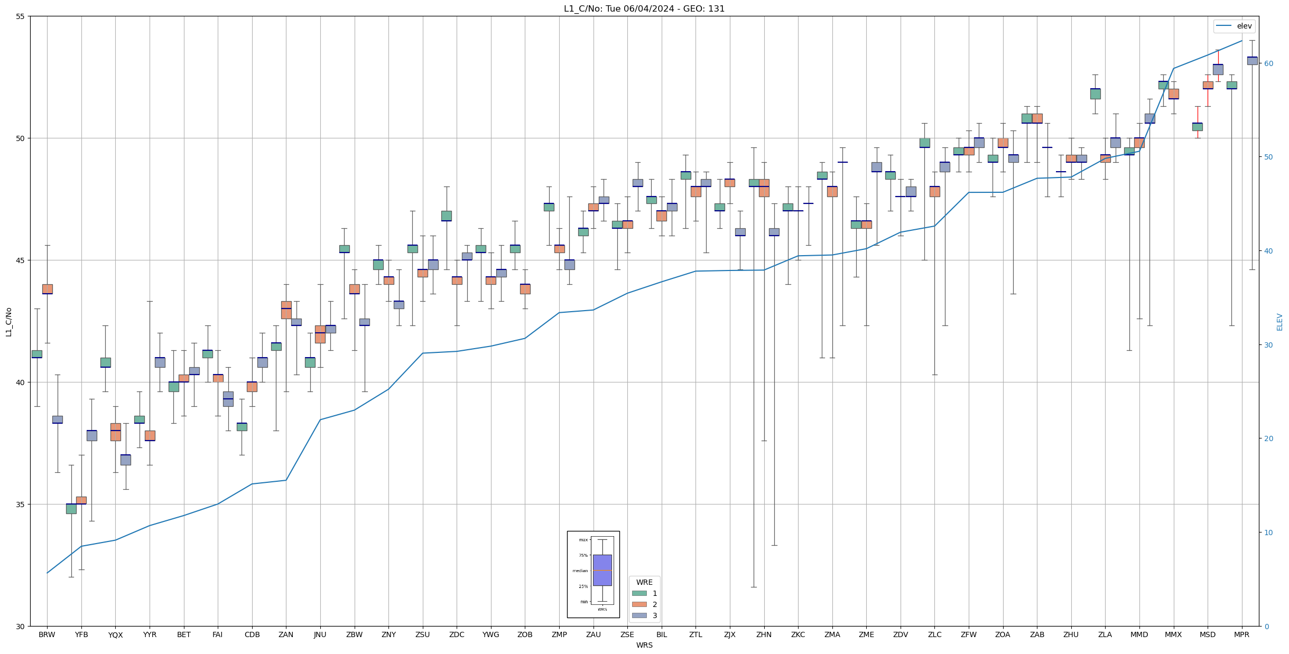Click the 'MSD' x-axis label

[1208, 634]
